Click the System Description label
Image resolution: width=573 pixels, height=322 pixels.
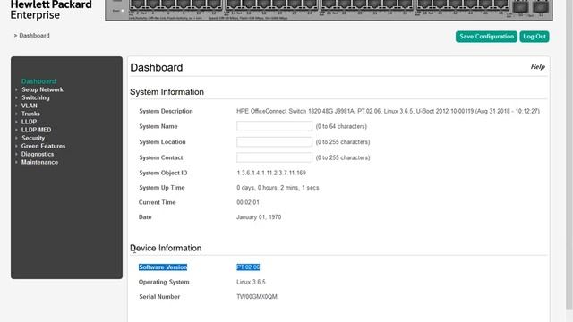coord(166,111)
